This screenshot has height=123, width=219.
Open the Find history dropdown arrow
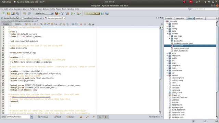[x=32, y=117]
